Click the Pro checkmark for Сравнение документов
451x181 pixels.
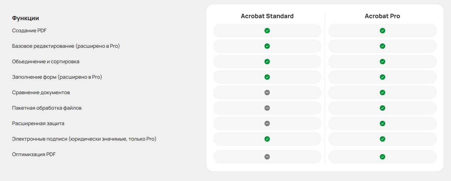tap(382, 93)
